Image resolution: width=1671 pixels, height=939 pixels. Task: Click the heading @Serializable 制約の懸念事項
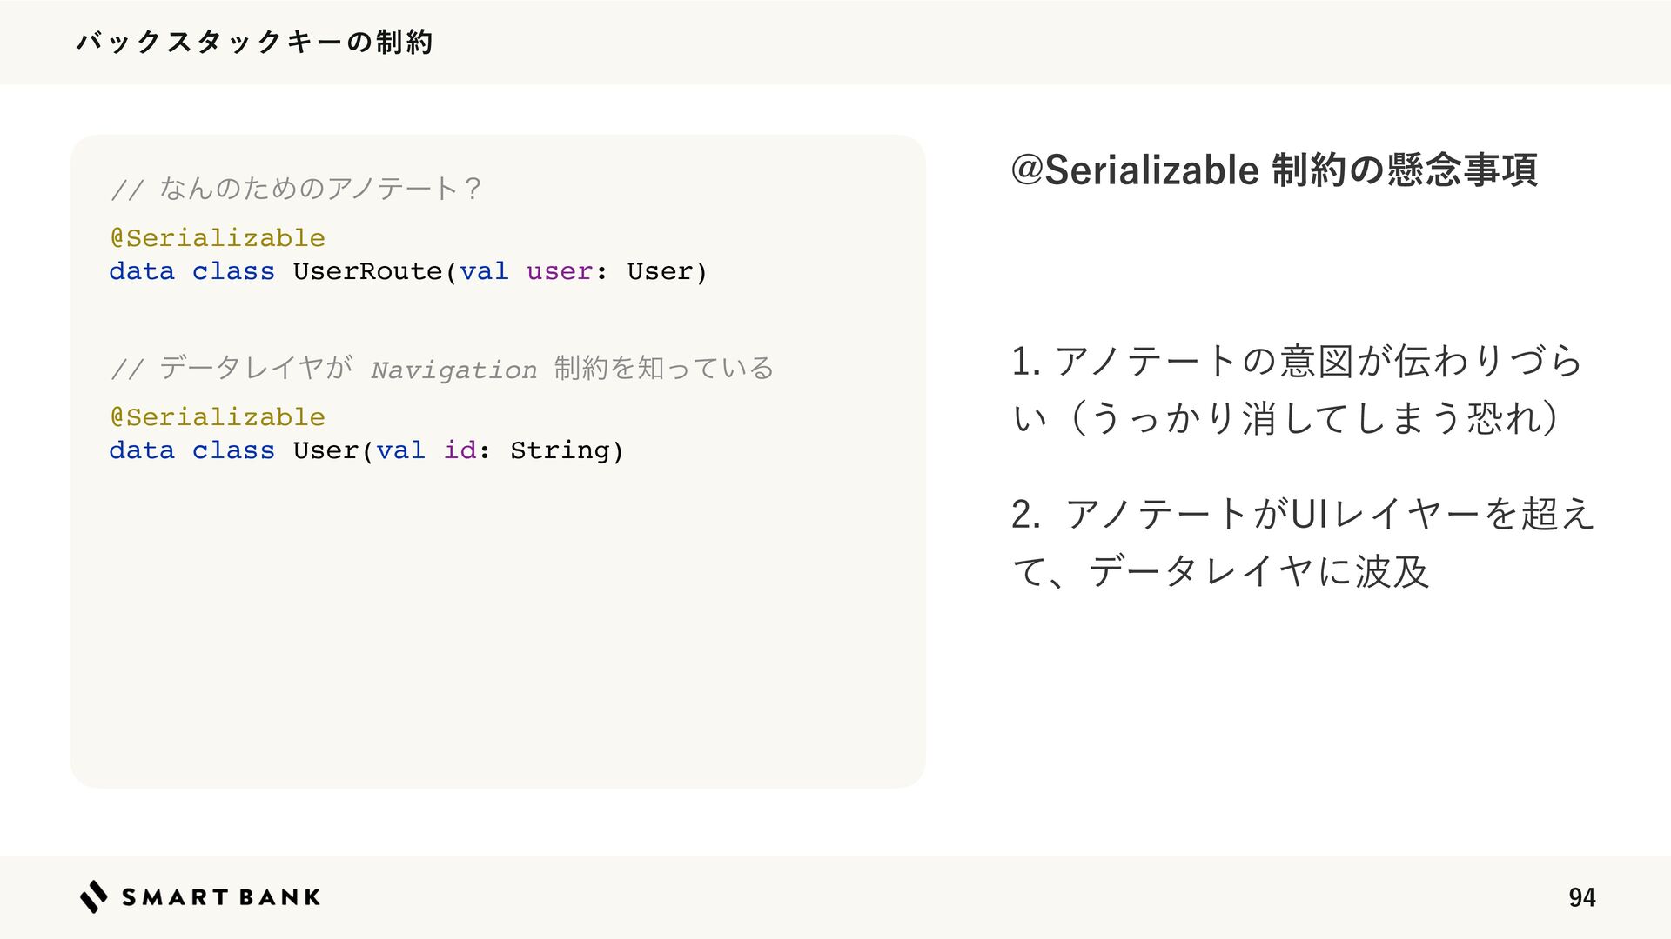(x=1274, y=170)
